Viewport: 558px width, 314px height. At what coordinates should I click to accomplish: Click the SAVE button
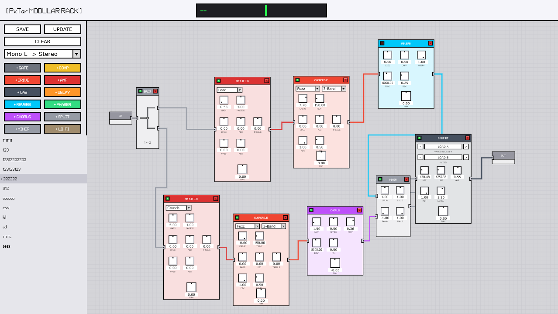[x=22, y=29]
